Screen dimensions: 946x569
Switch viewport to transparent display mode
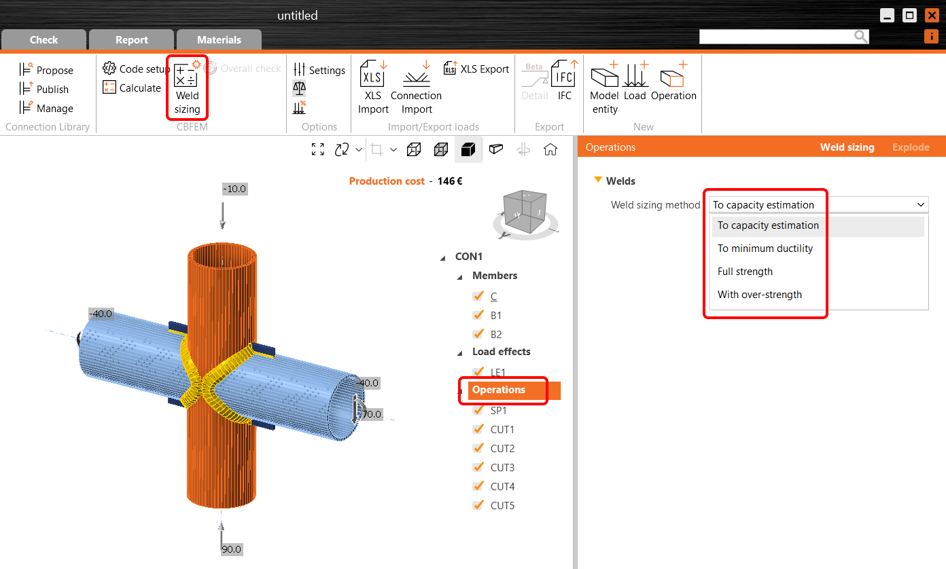495,149
